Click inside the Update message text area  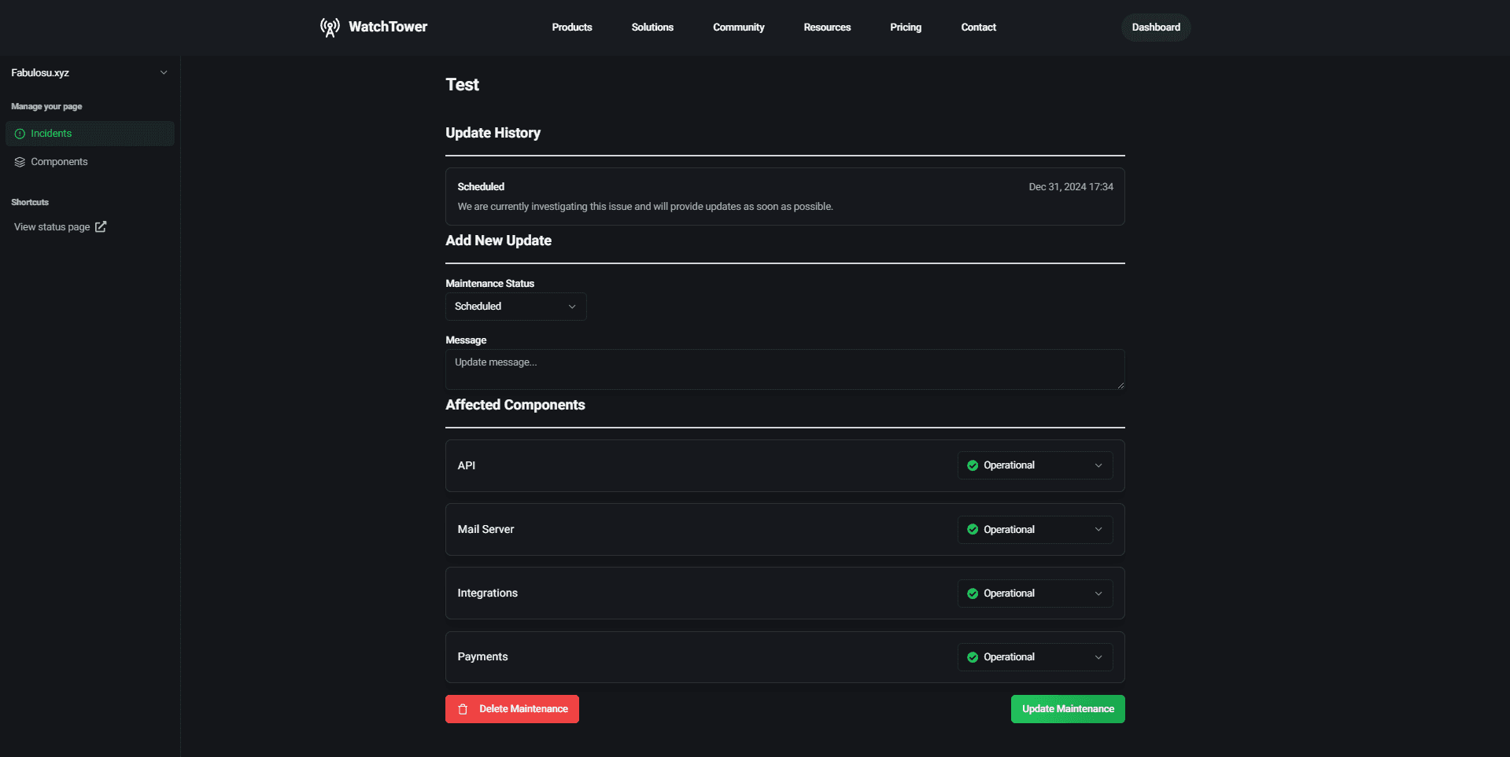(x=785, y=369)
